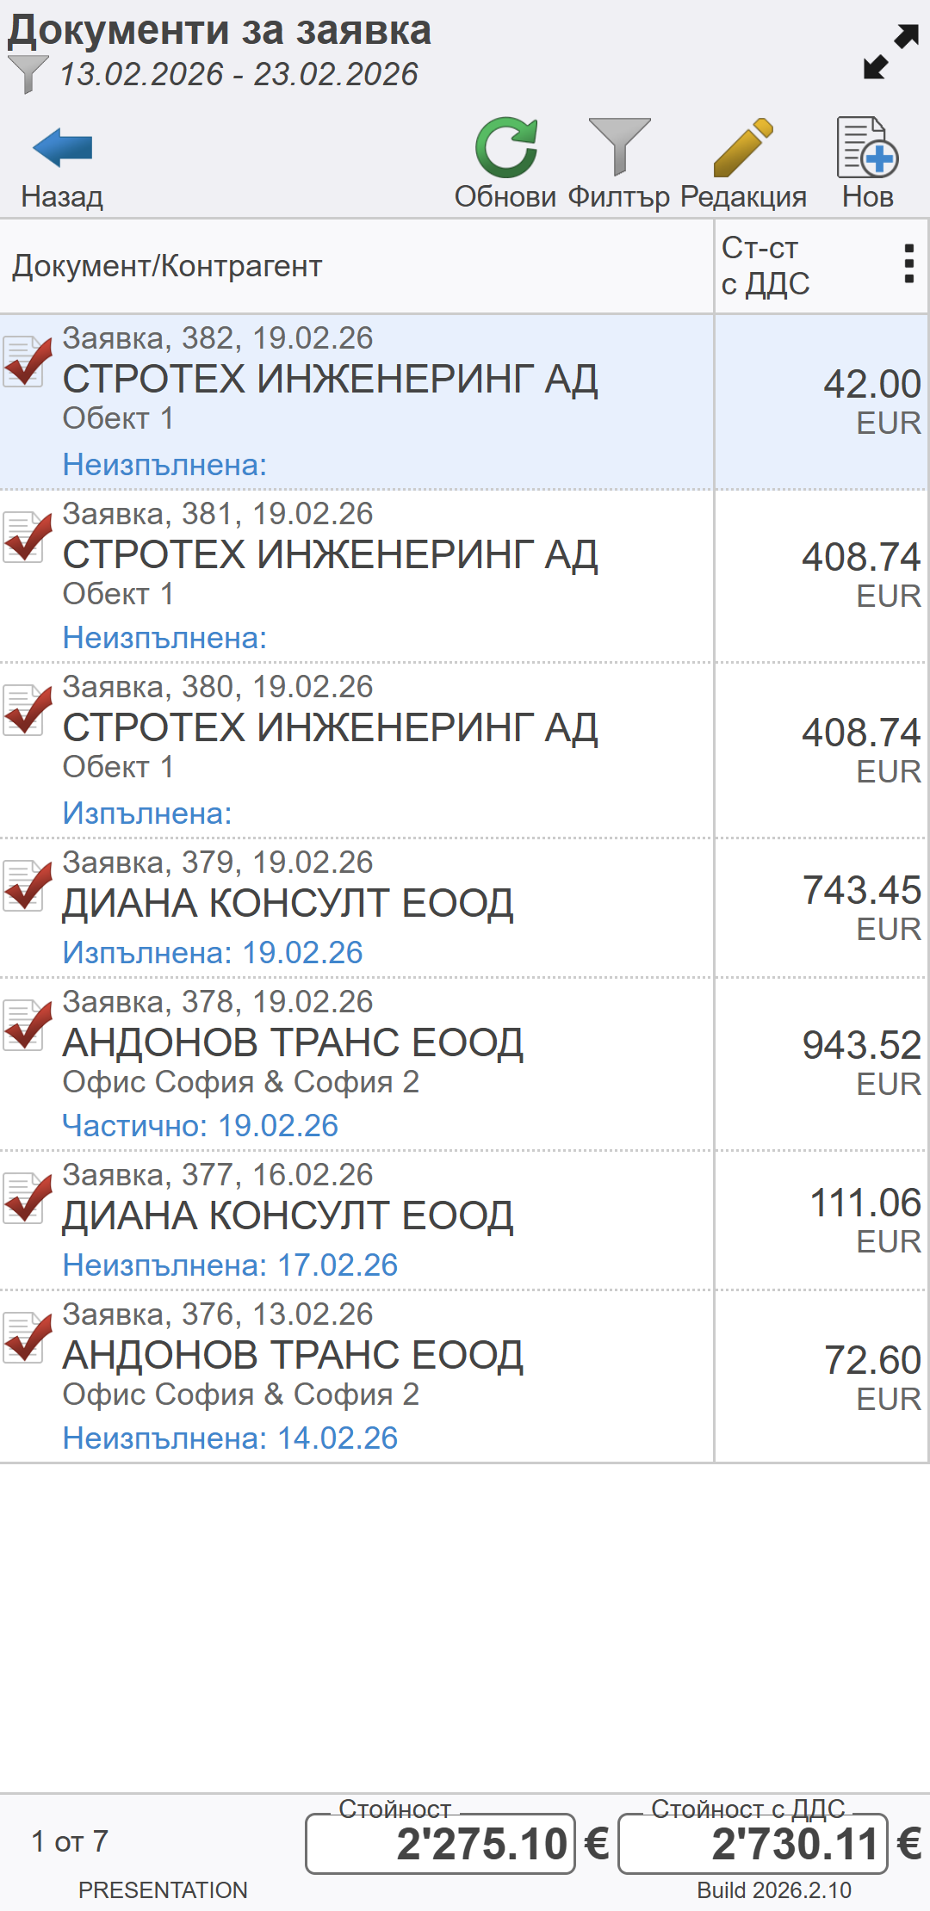Open order 378 АНДОНОВ ТРАНС ЕООД
The image size is (930, 1911).
coord(344,1044)
